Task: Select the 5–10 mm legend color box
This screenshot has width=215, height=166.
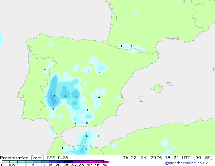Action: point(37,162)
